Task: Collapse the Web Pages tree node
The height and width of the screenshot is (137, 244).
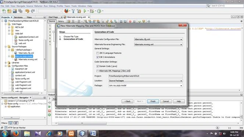Action: [6, 24]
